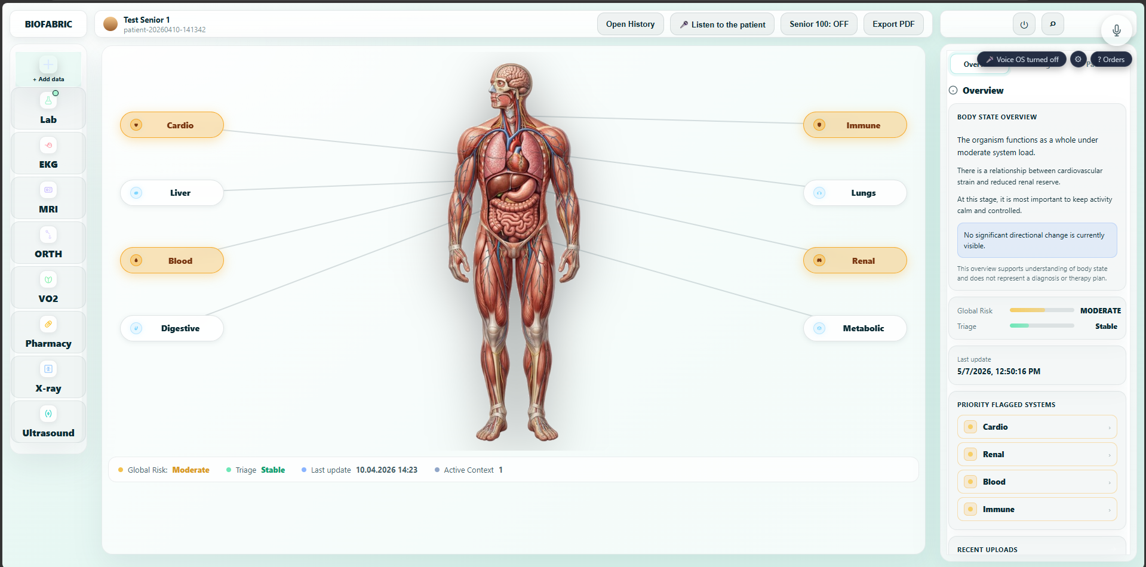Open the EKG module in sidebar
Viewport: 1146px width, 567px height.
click(48, 153)
